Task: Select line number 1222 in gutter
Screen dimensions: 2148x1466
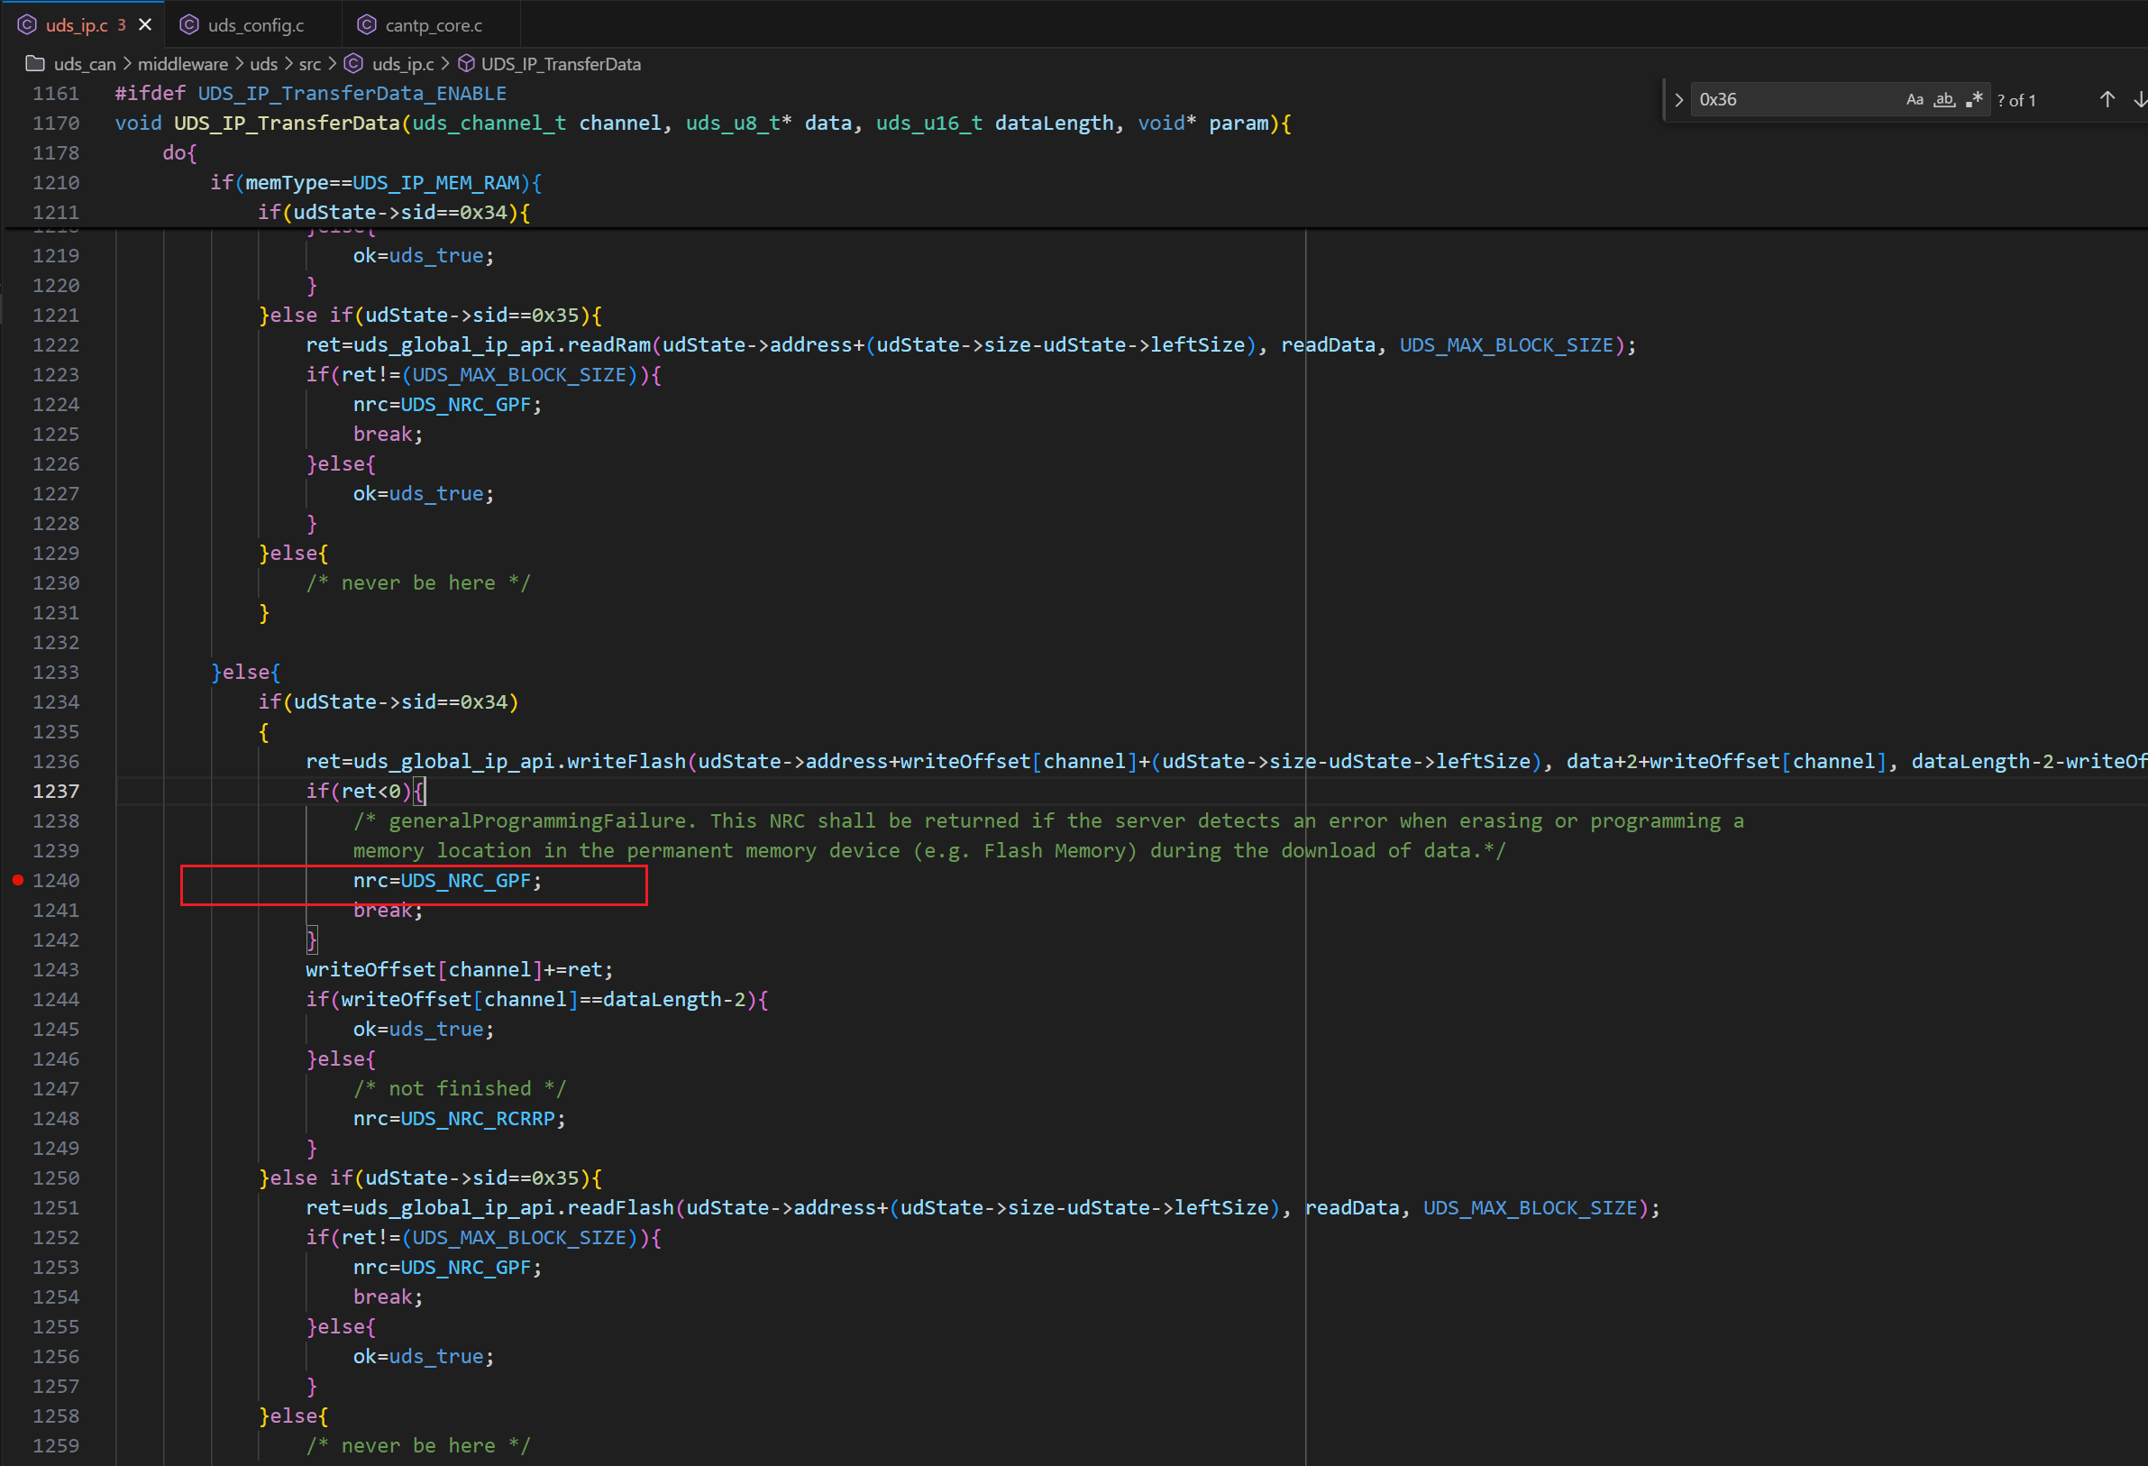Action: 56,344
